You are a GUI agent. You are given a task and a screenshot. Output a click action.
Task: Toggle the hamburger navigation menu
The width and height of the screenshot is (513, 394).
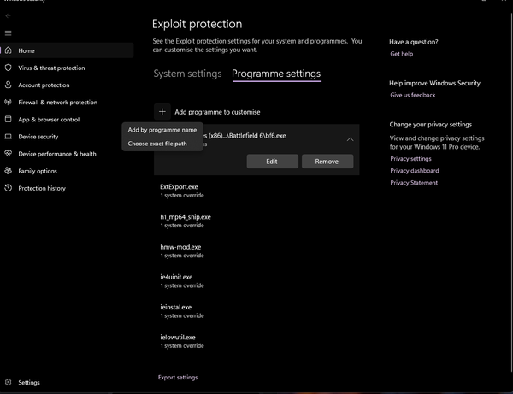pyautogui.click(x=9, y=33)
